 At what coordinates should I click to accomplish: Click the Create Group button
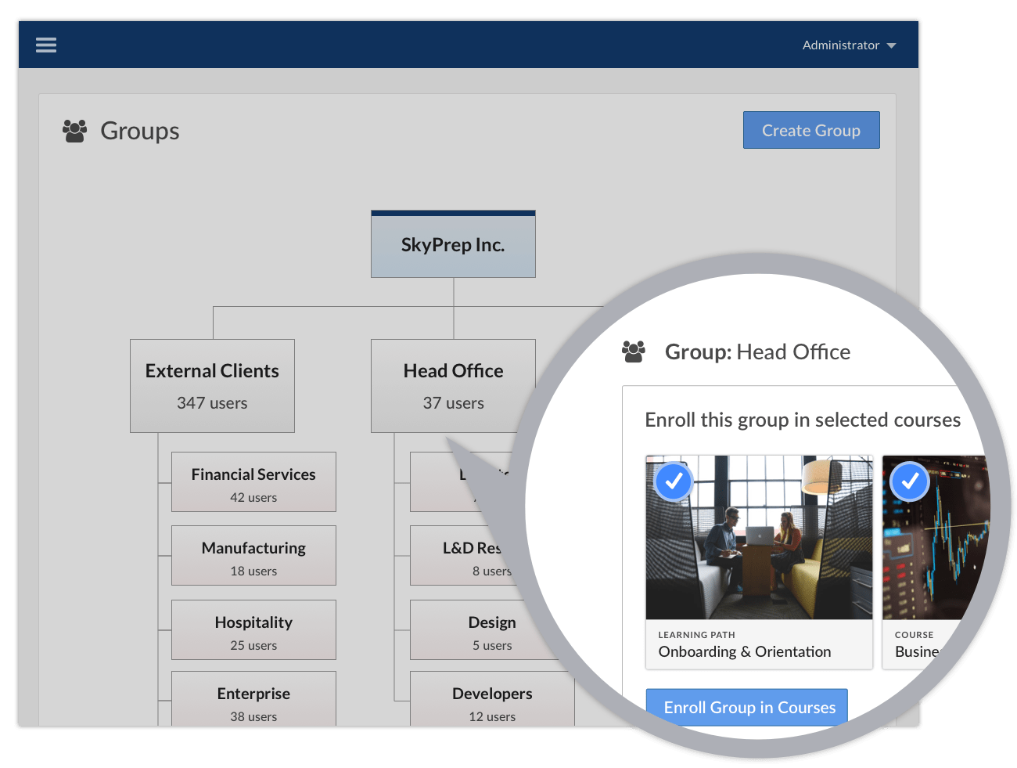click(x=811, y=130)
